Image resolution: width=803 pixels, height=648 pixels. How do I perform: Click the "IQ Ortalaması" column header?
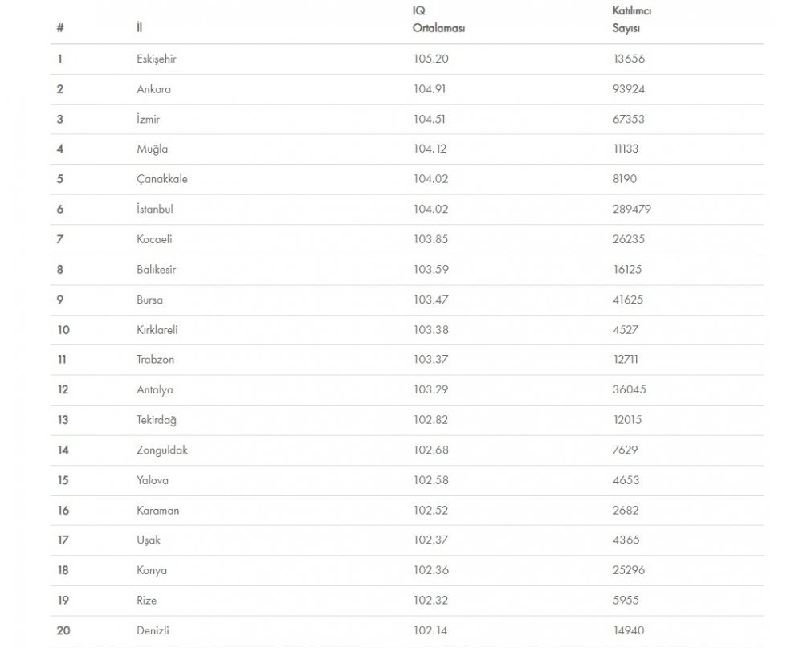coord(439,20)
